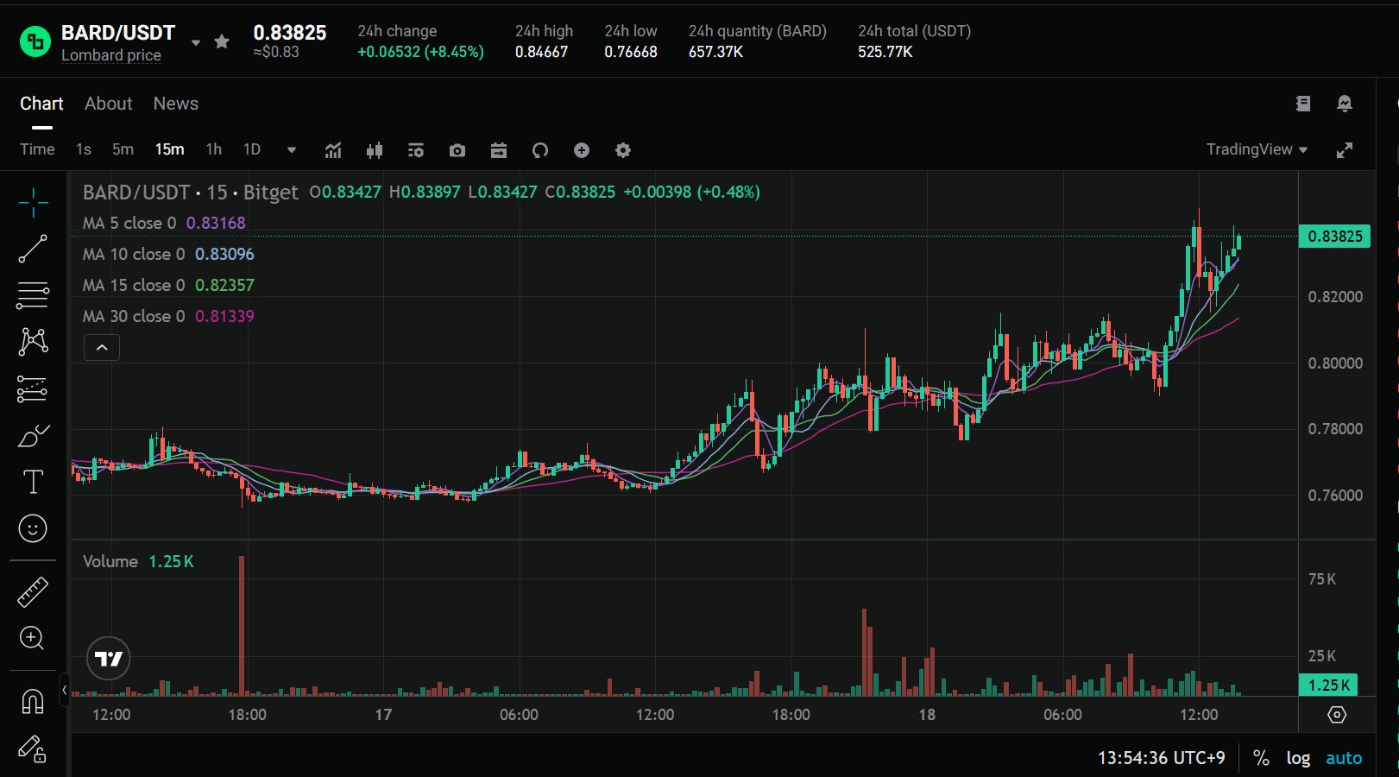Toggle logarithmic scale with log button

tap(1298, 758)
